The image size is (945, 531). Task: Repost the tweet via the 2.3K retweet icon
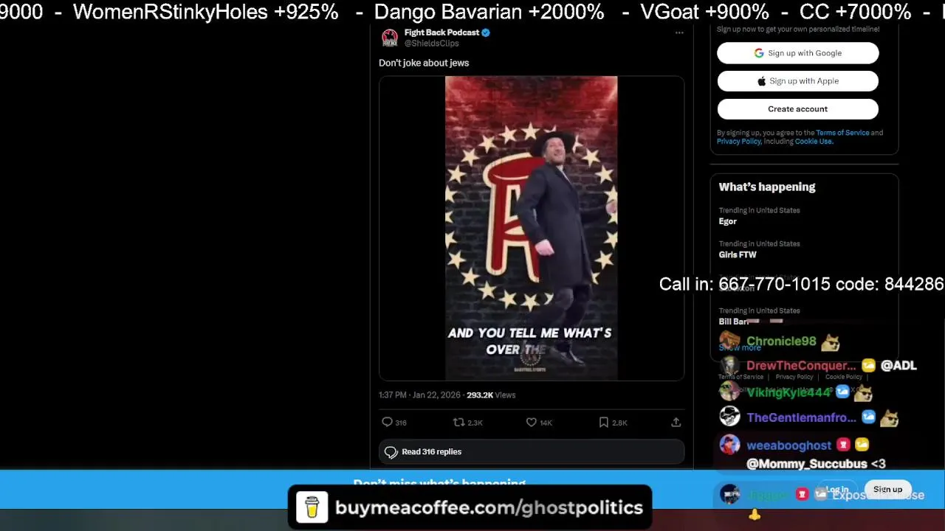(458, 422)
